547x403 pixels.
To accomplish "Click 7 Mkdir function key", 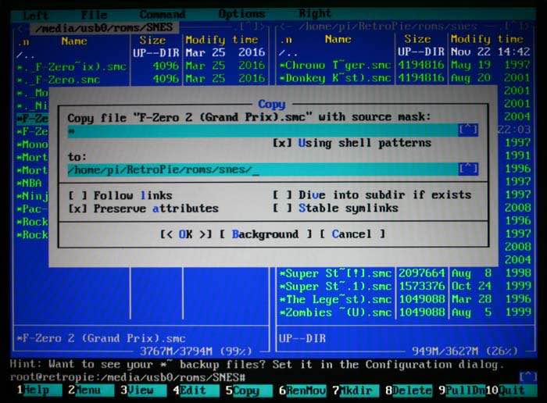I will pyautogui.click(x=356, y=390).
